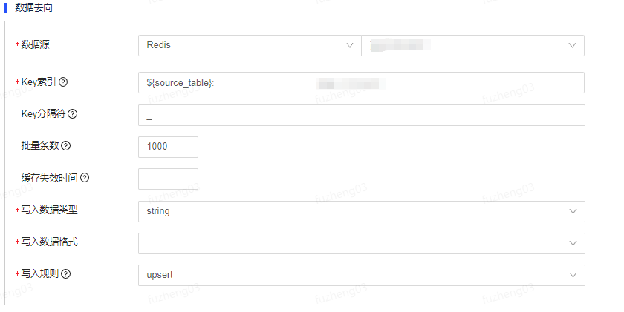Click help icon next to Key索引

pyautogui.click(x=63, y=82)
